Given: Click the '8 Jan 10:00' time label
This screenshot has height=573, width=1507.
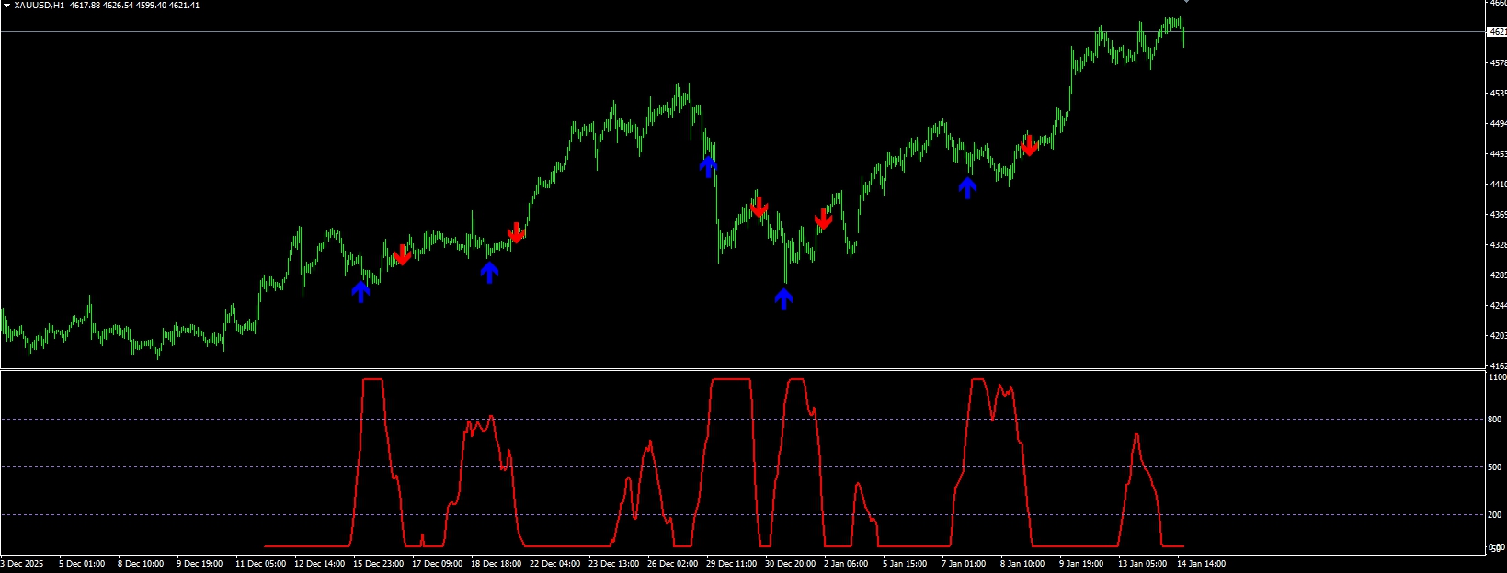Looking at the screenshot, I should tap(1023, 564).
